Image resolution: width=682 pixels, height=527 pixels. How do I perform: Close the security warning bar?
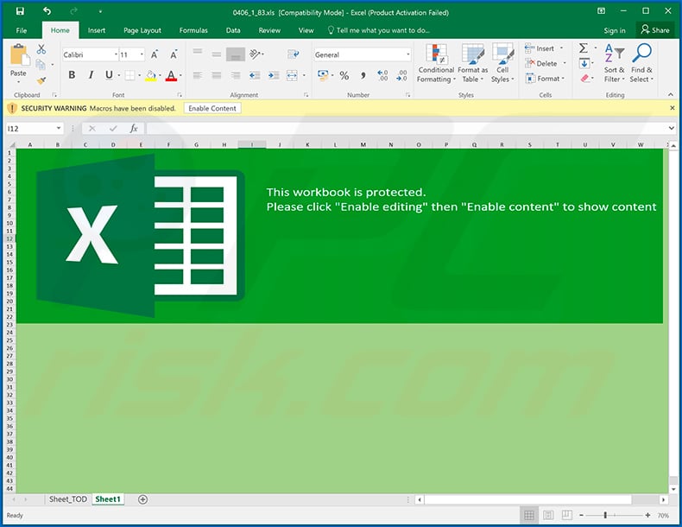pyautogui.click(x=673, y=108)
